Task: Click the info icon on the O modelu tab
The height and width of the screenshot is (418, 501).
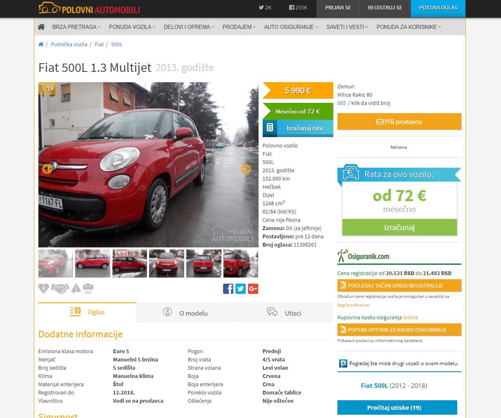Action: [x=167, y=312]
